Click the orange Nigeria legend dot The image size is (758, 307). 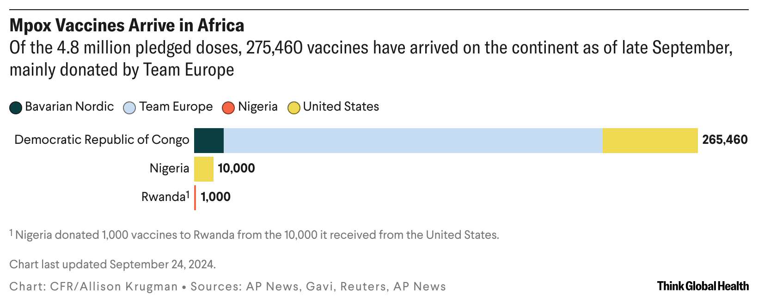pyautogui.click(x=229, y=108)
